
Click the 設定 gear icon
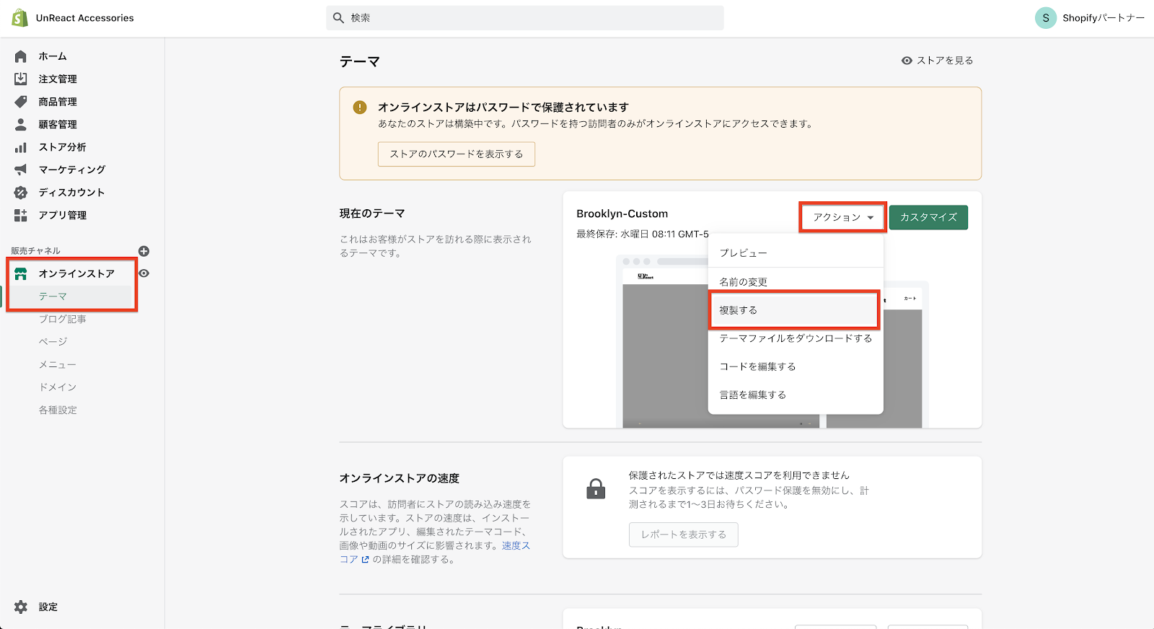21,607
